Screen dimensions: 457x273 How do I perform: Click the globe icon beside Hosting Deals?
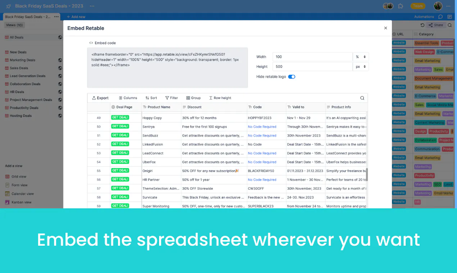point(60,115)
